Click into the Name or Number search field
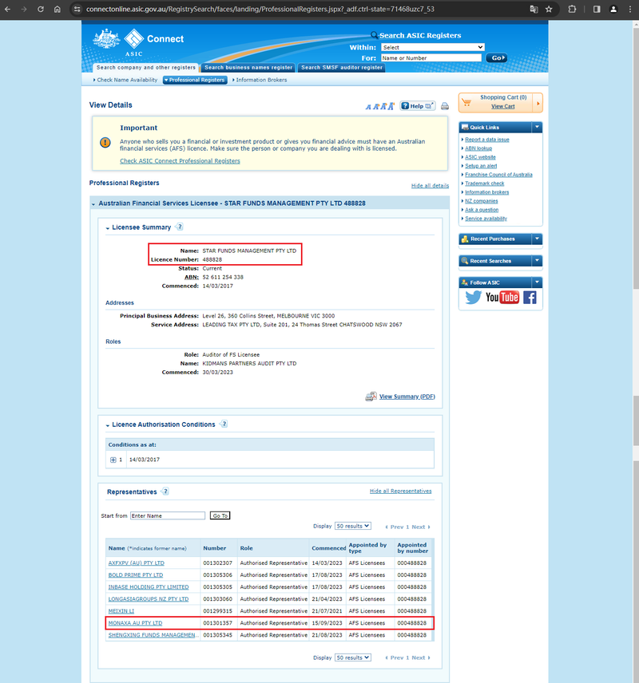The height and width of the screenshot is (683, 639). click(431, 57)
